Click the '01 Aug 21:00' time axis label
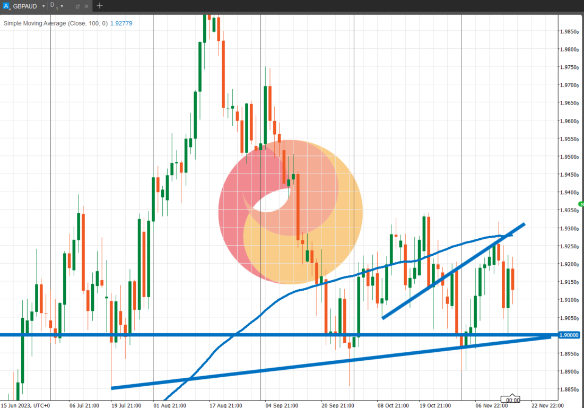The width and height of the screenshot is (584, 408). point(170,405)
